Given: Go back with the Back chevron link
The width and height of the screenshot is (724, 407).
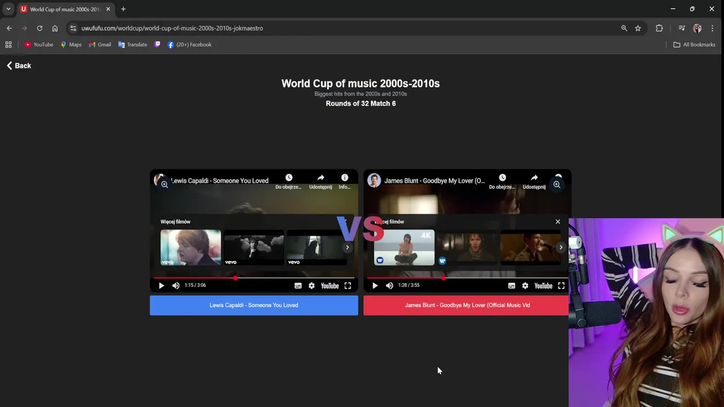Looking at the screenshot, I should coord(19,66).
